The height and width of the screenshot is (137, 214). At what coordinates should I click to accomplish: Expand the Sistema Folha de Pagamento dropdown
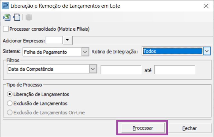(x=85, y=52)
